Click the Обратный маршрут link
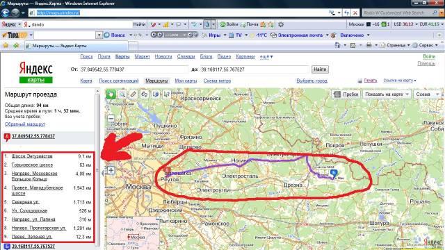 (25, 124)
